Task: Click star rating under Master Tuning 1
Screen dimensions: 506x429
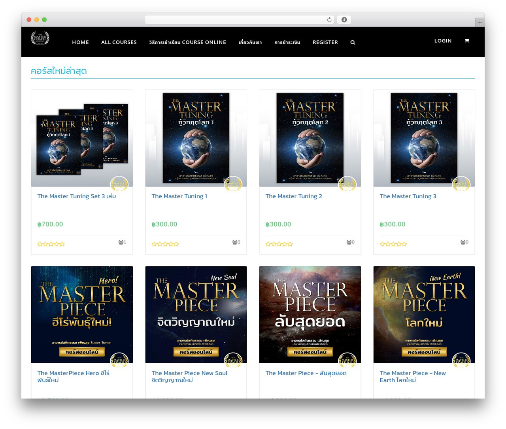Action: coord(165,244)
